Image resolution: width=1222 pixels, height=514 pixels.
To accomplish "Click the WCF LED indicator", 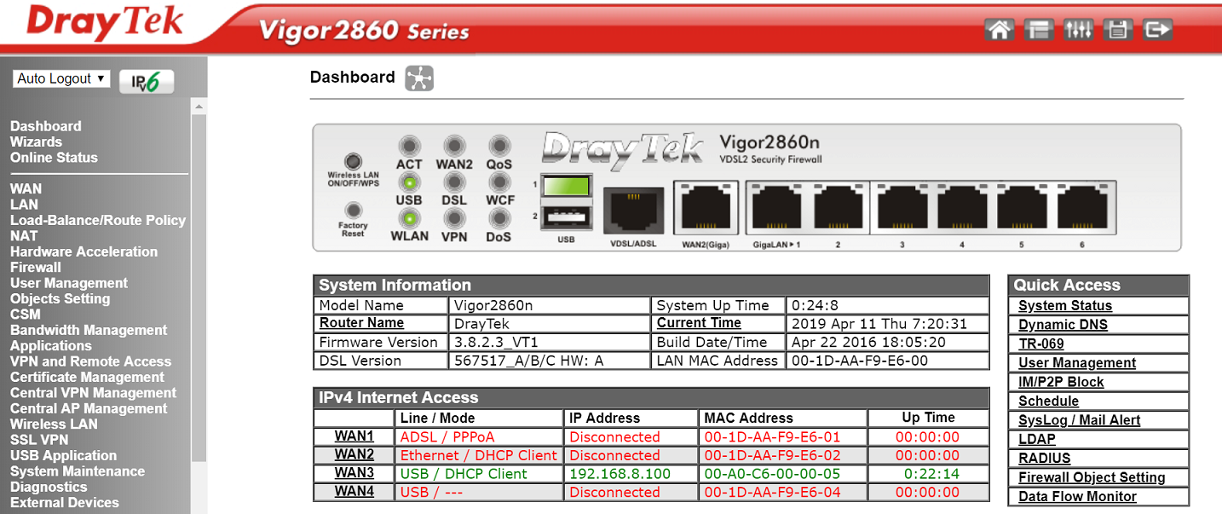I will tap(499, 182).
